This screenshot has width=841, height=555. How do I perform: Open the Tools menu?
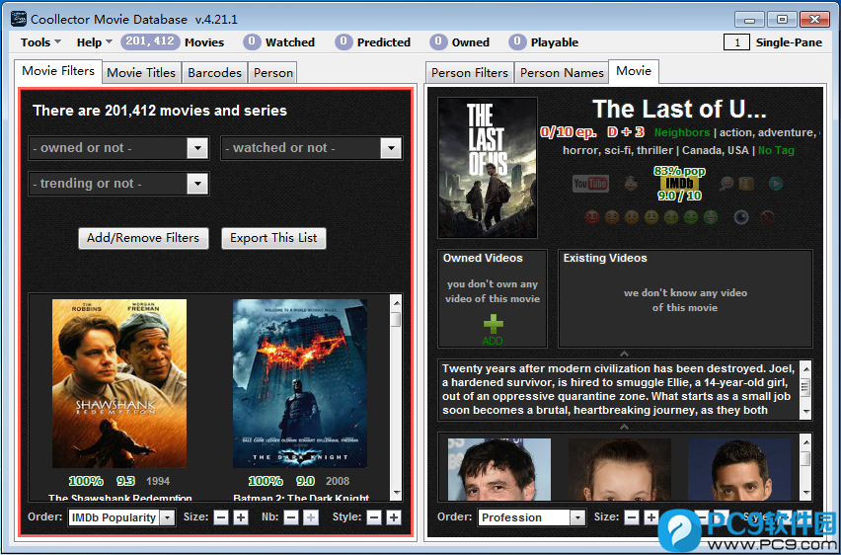(x=40, y=42)
